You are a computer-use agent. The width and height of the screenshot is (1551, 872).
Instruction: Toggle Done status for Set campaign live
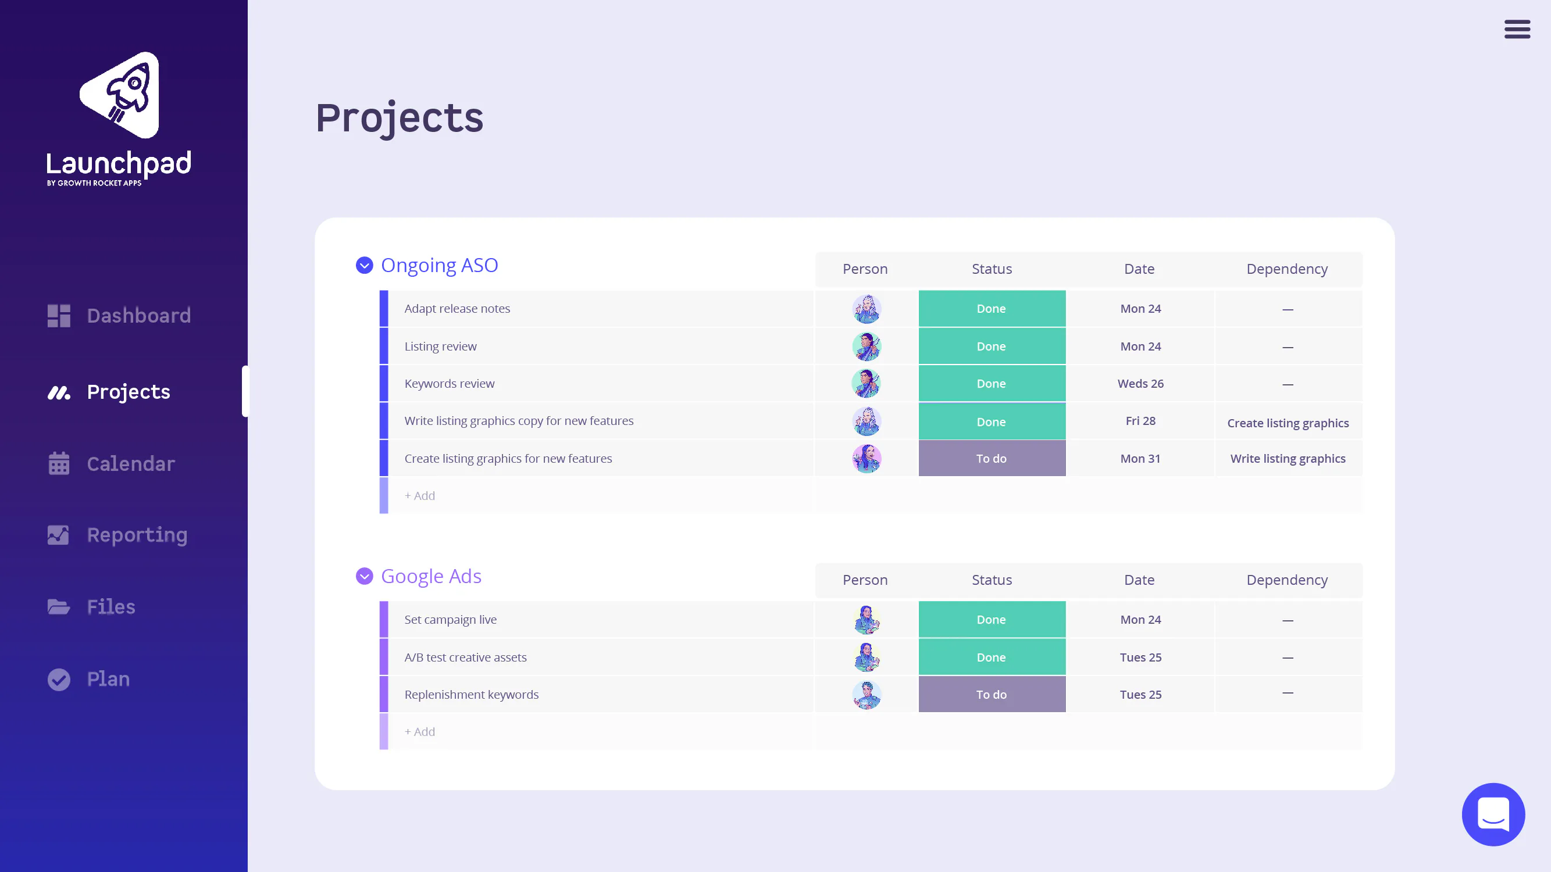[x=991, y=620]
